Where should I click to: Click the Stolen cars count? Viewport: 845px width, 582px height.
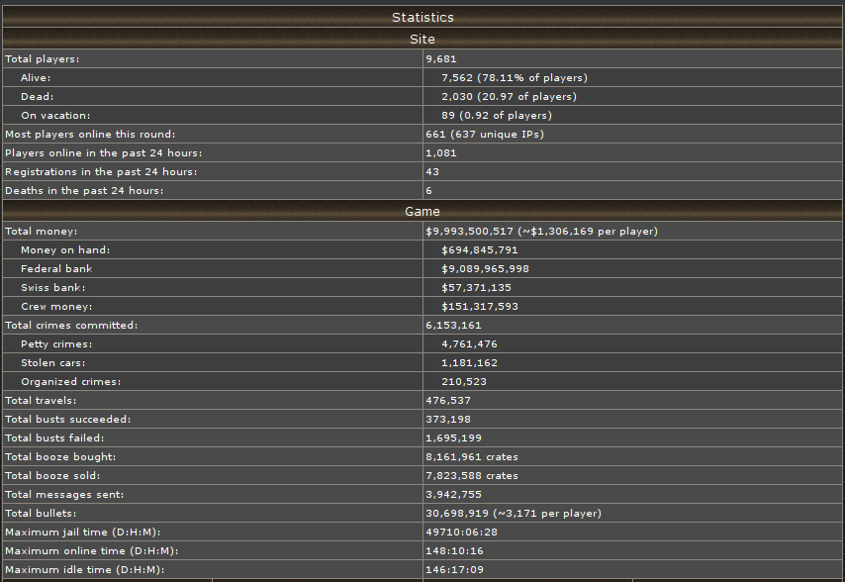(x=469, y=363)
